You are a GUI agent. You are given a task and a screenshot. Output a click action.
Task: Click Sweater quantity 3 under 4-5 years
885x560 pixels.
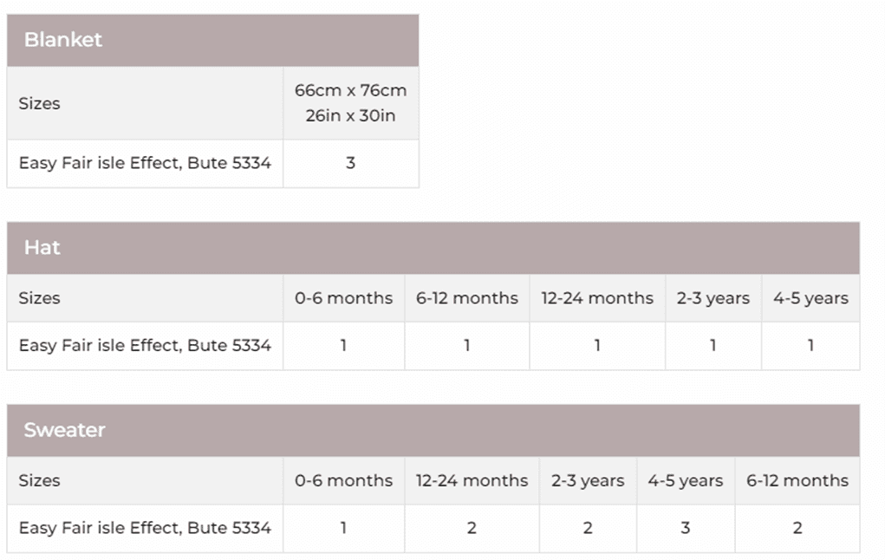[x=685, y=528]
